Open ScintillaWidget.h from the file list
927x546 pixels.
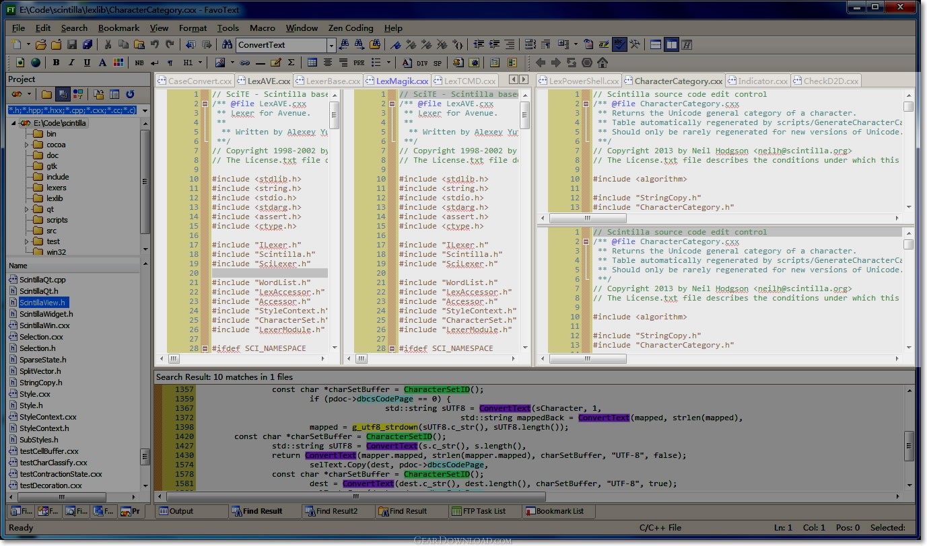[46, 314]
